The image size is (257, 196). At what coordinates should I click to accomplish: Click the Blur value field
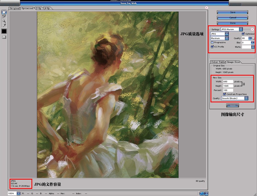tap(246, 43)
